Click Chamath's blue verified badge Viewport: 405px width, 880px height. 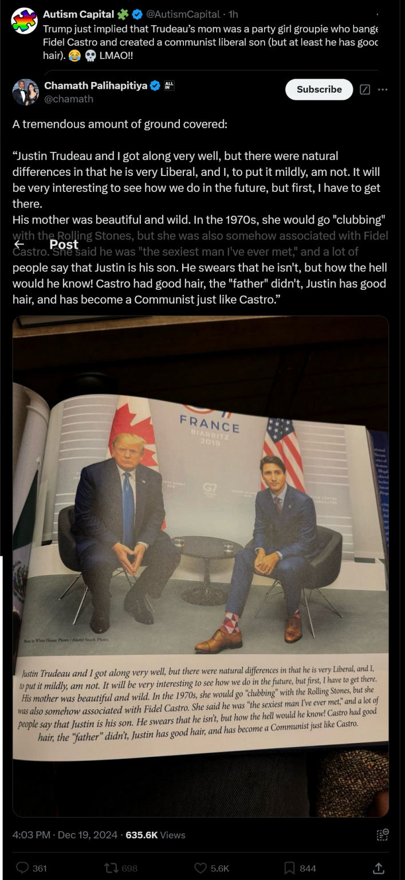click(155, 86)
